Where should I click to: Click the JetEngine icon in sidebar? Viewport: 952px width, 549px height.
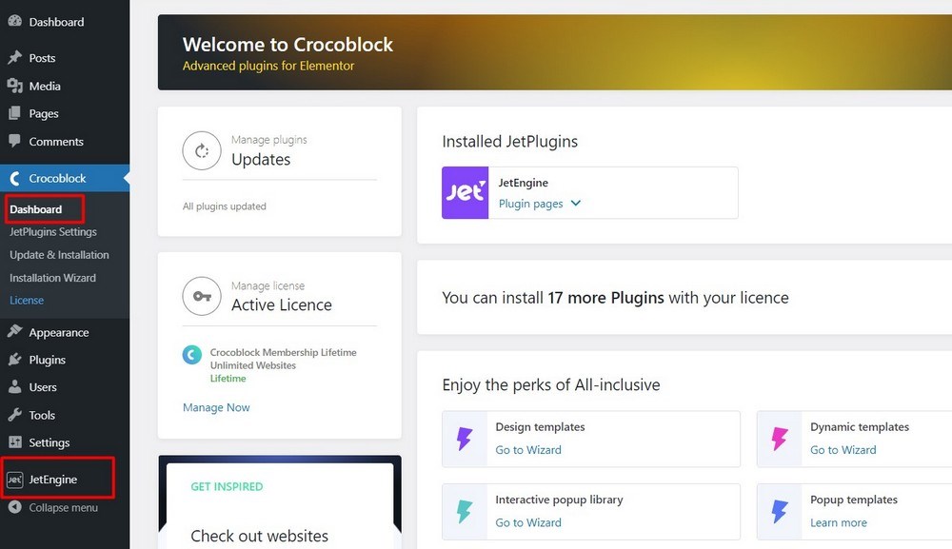(x=14, y=480)
